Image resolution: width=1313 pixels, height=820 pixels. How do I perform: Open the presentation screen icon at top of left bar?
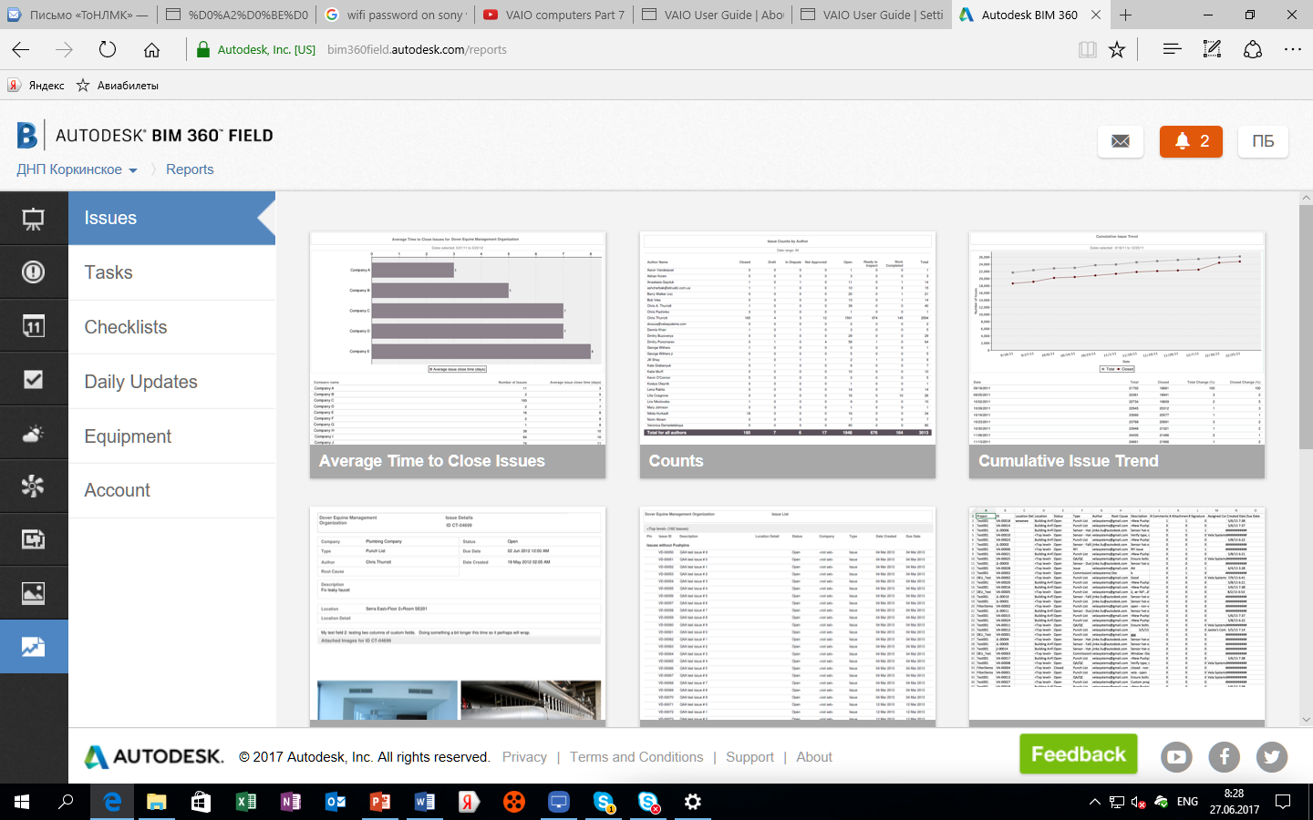tap(34, 219)
